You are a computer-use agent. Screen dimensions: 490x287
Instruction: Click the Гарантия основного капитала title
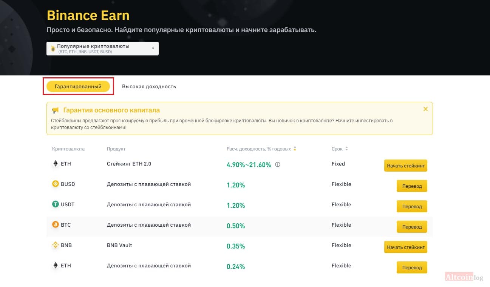tap(111, 110)
